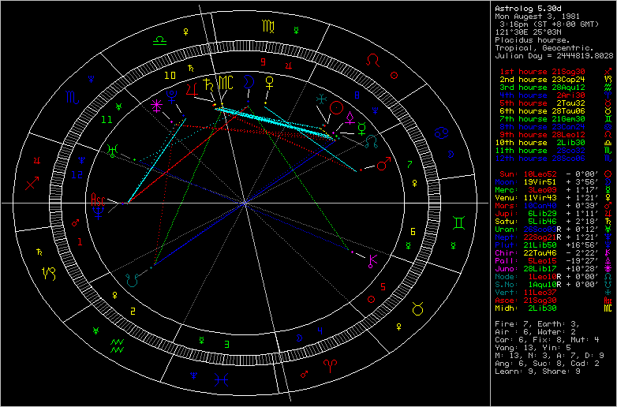Click the Julian Day value text
The width and height of the screenshot is (617, 407).
[553, 56]
